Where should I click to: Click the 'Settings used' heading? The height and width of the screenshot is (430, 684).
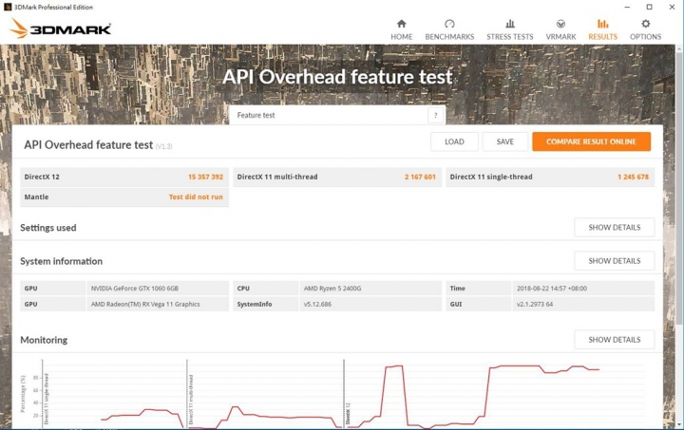(48, 228)
